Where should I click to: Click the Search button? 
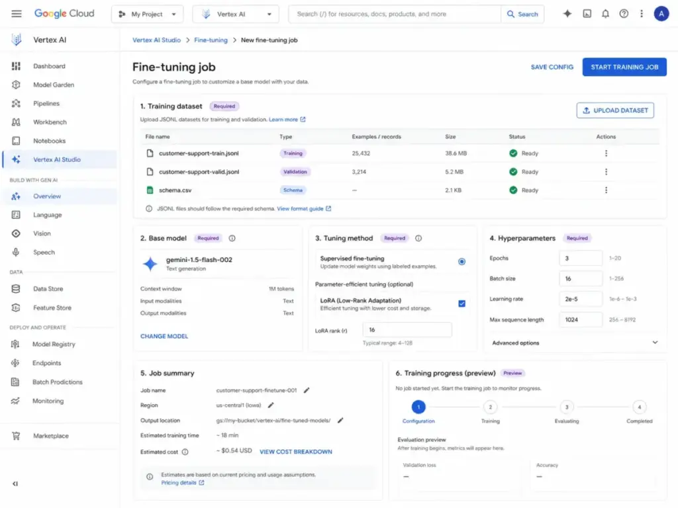pyautogui.click(x=522, y=14)
